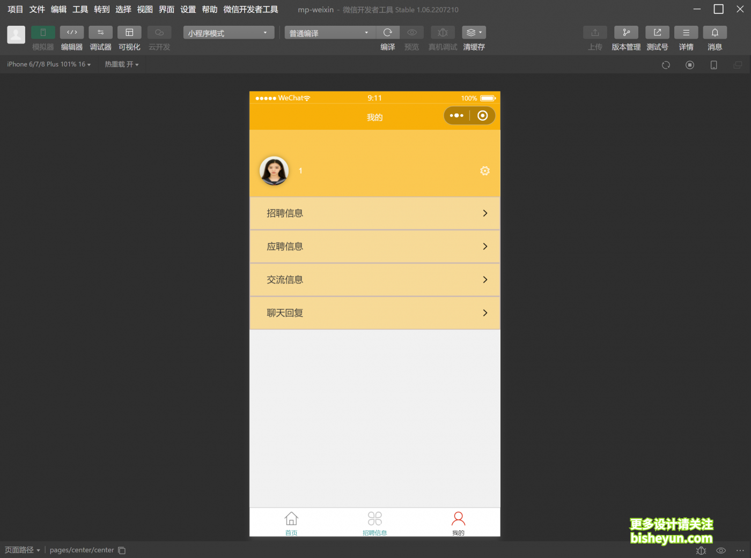
Task: Toggle the editor panel button
Action: (72, 33)
